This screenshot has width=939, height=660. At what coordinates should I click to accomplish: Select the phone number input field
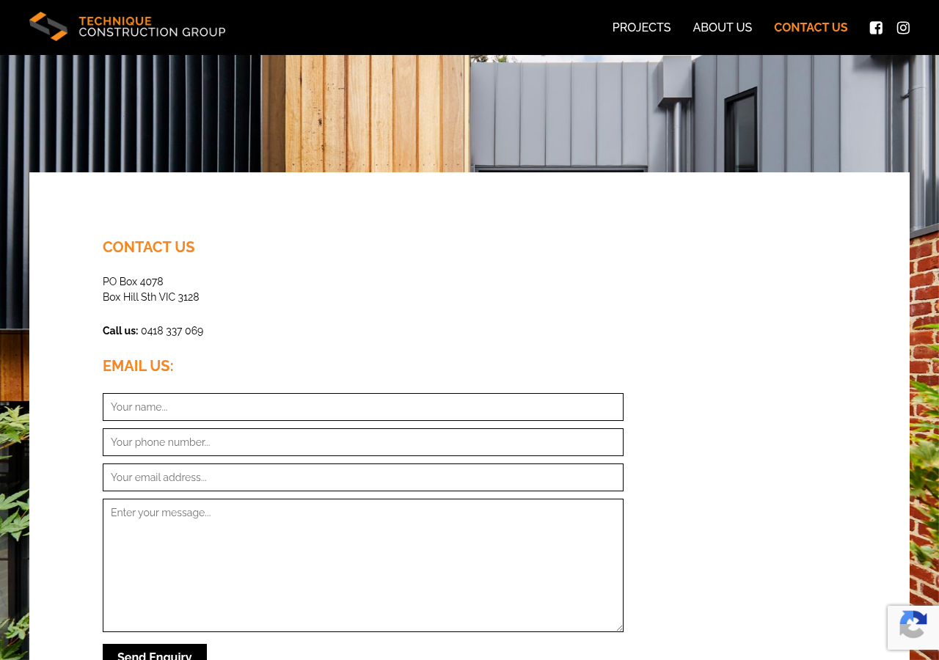coord(362,441)
